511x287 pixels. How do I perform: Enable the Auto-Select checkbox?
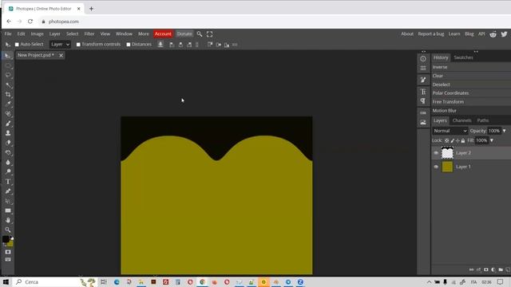[x=17, y=45]
